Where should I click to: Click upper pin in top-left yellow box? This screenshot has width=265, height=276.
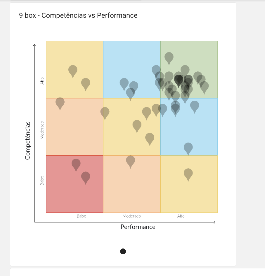click(x=73, y=70)
